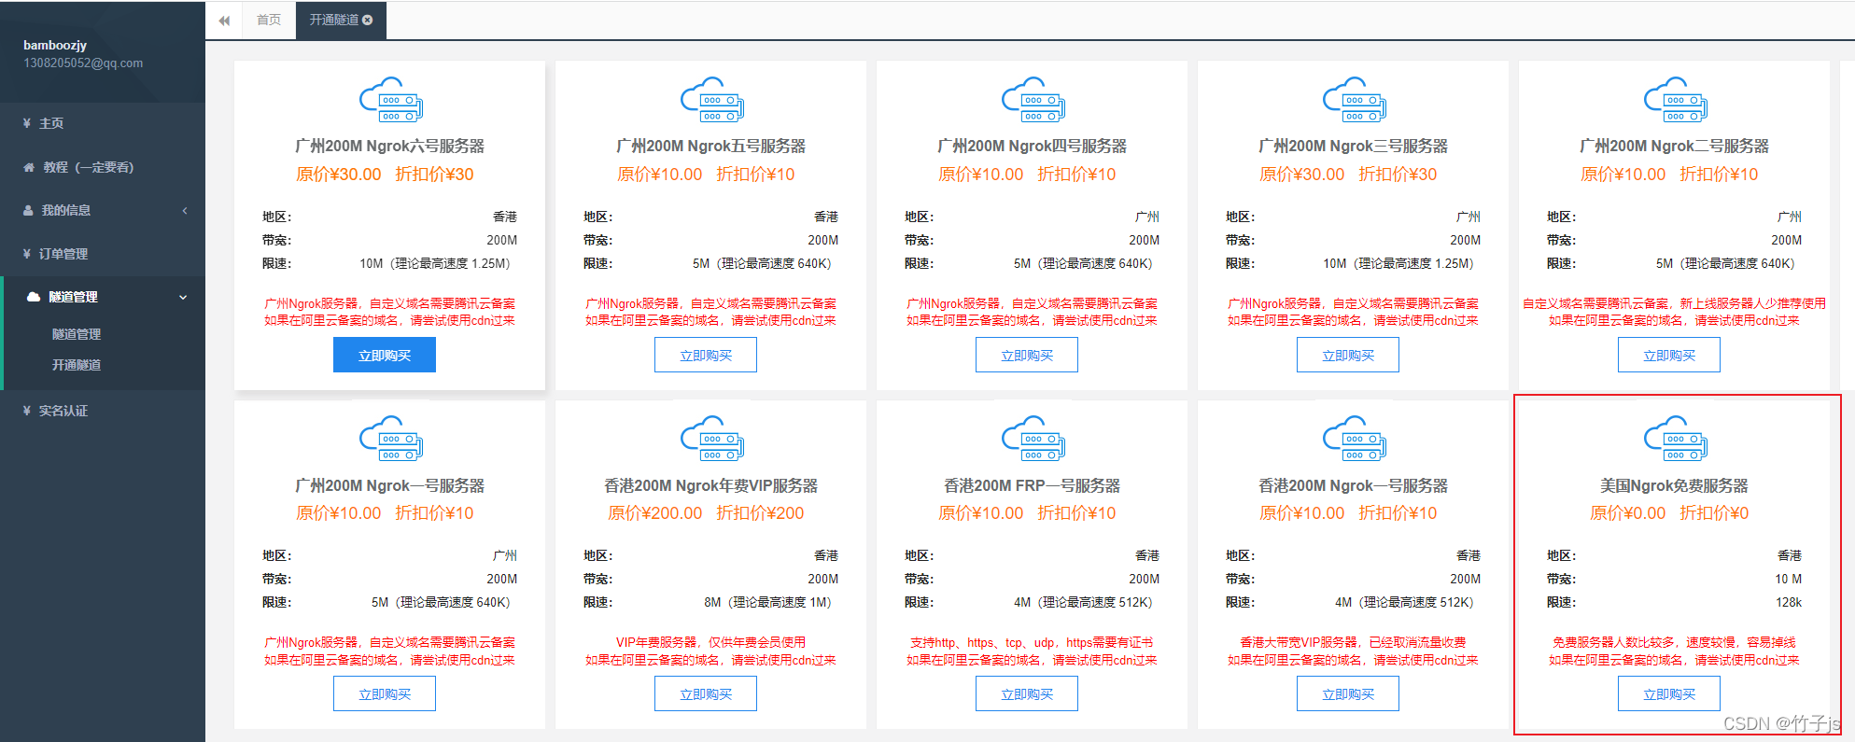Image resolution: width=1855 pixels, height=742 pixels.
Task: Click 10 M bandwidth value on 美国 card
Action: coord(1789,579)
